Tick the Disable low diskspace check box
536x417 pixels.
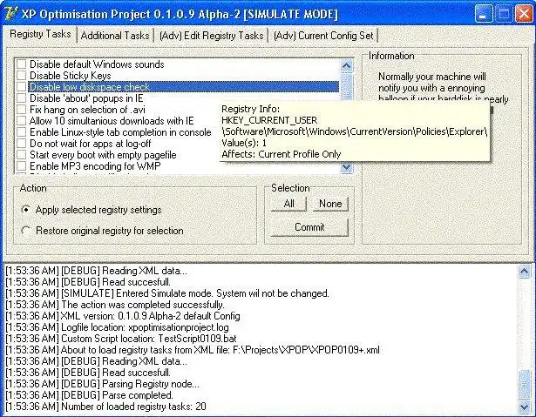point(22,87)
